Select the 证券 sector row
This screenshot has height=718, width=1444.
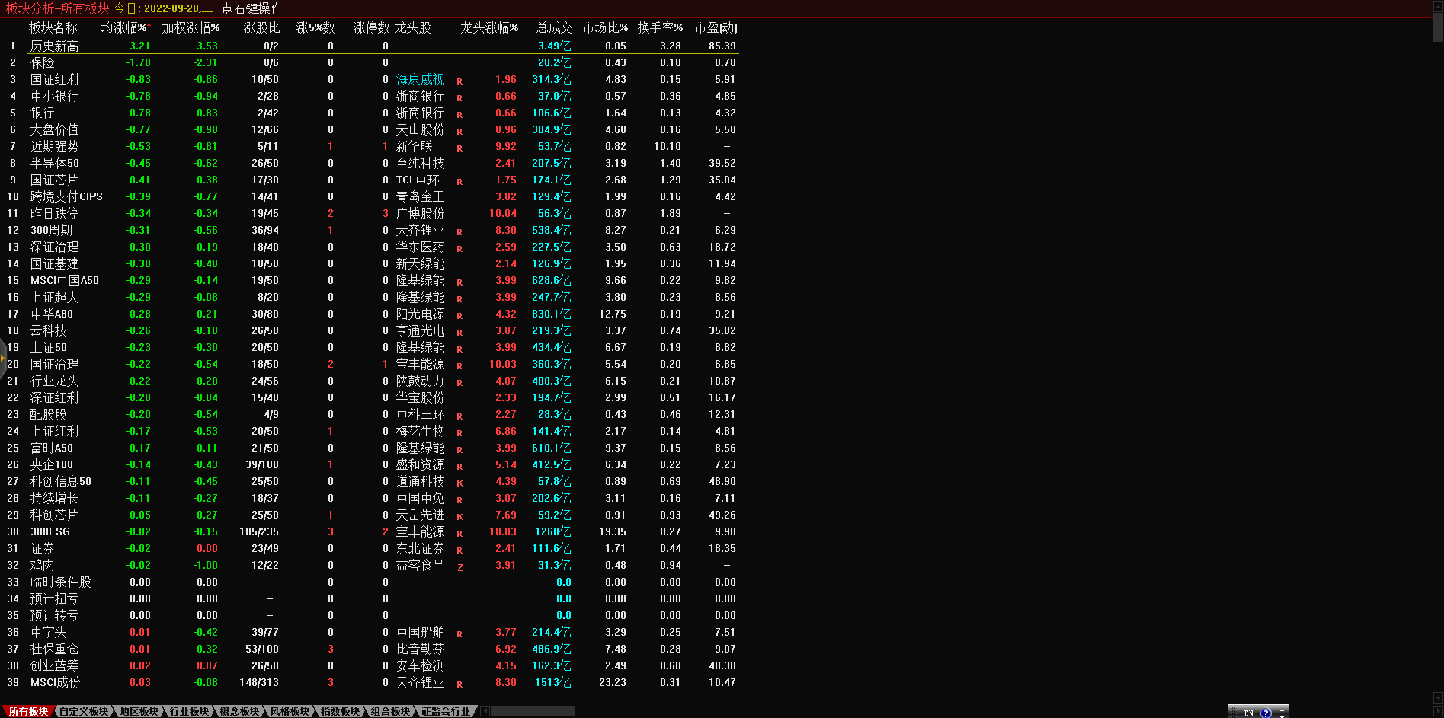42,548
